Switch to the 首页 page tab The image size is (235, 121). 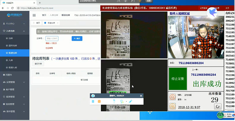click(x=37, y=23)
